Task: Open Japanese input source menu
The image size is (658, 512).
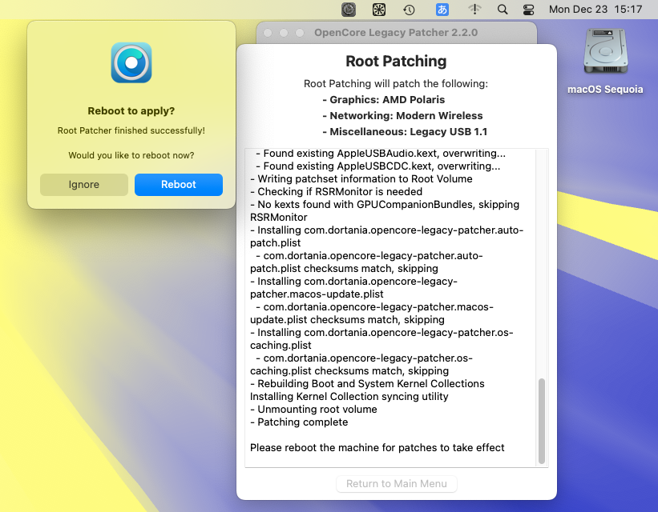Action: (442, 10)
